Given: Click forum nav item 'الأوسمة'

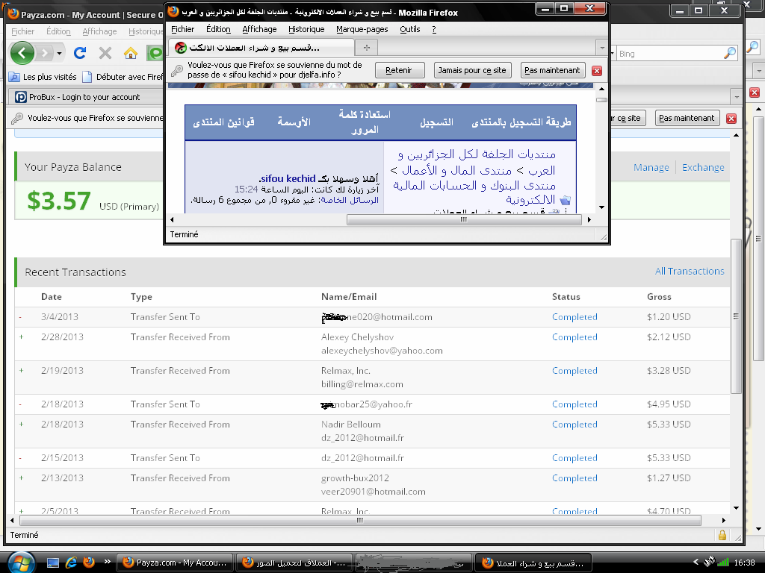Looking at the screenshot, I should [294, 122].
